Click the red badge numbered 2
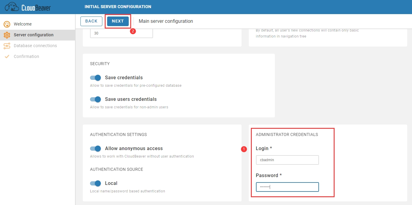 133,31
